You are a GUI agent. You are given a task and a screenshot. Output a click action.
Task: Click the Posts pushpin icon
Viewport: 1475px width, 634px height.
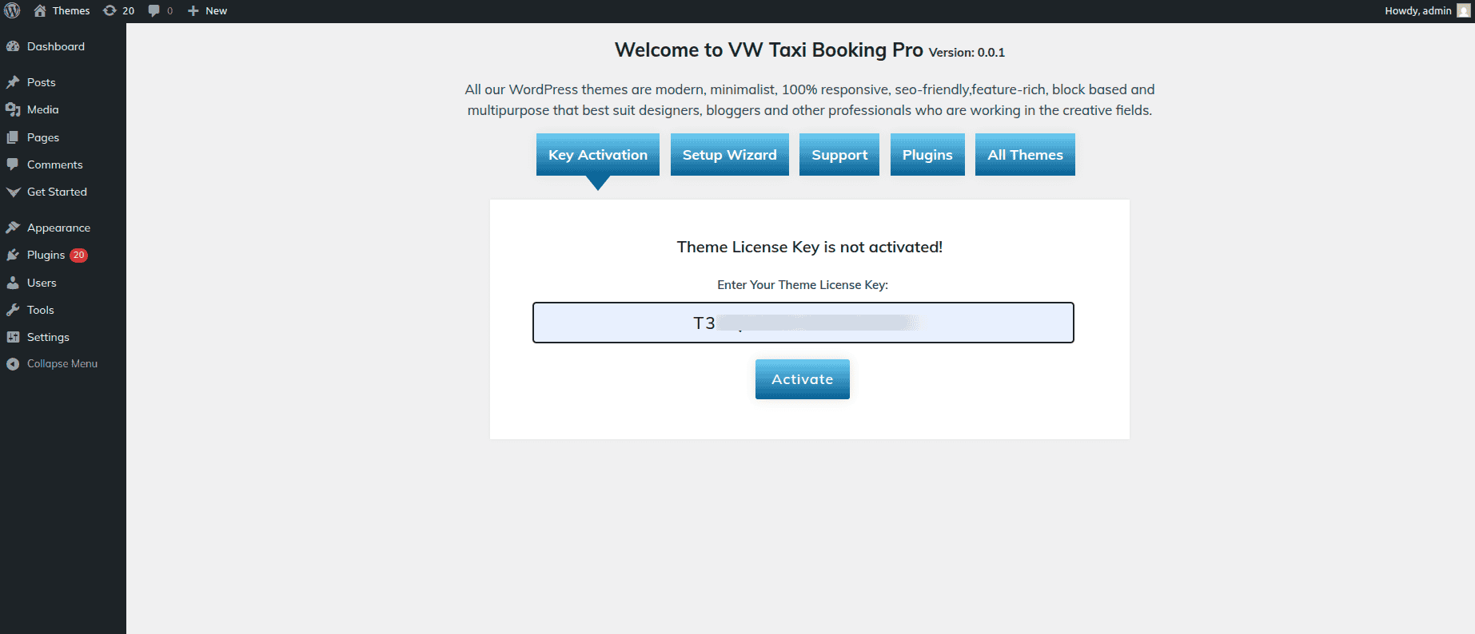click(x=13, y=82)
